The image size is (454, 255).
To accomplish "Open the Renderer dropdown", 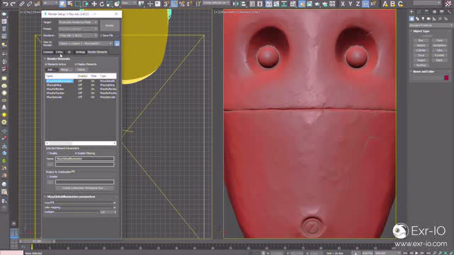I will click(x=78, y=35).
